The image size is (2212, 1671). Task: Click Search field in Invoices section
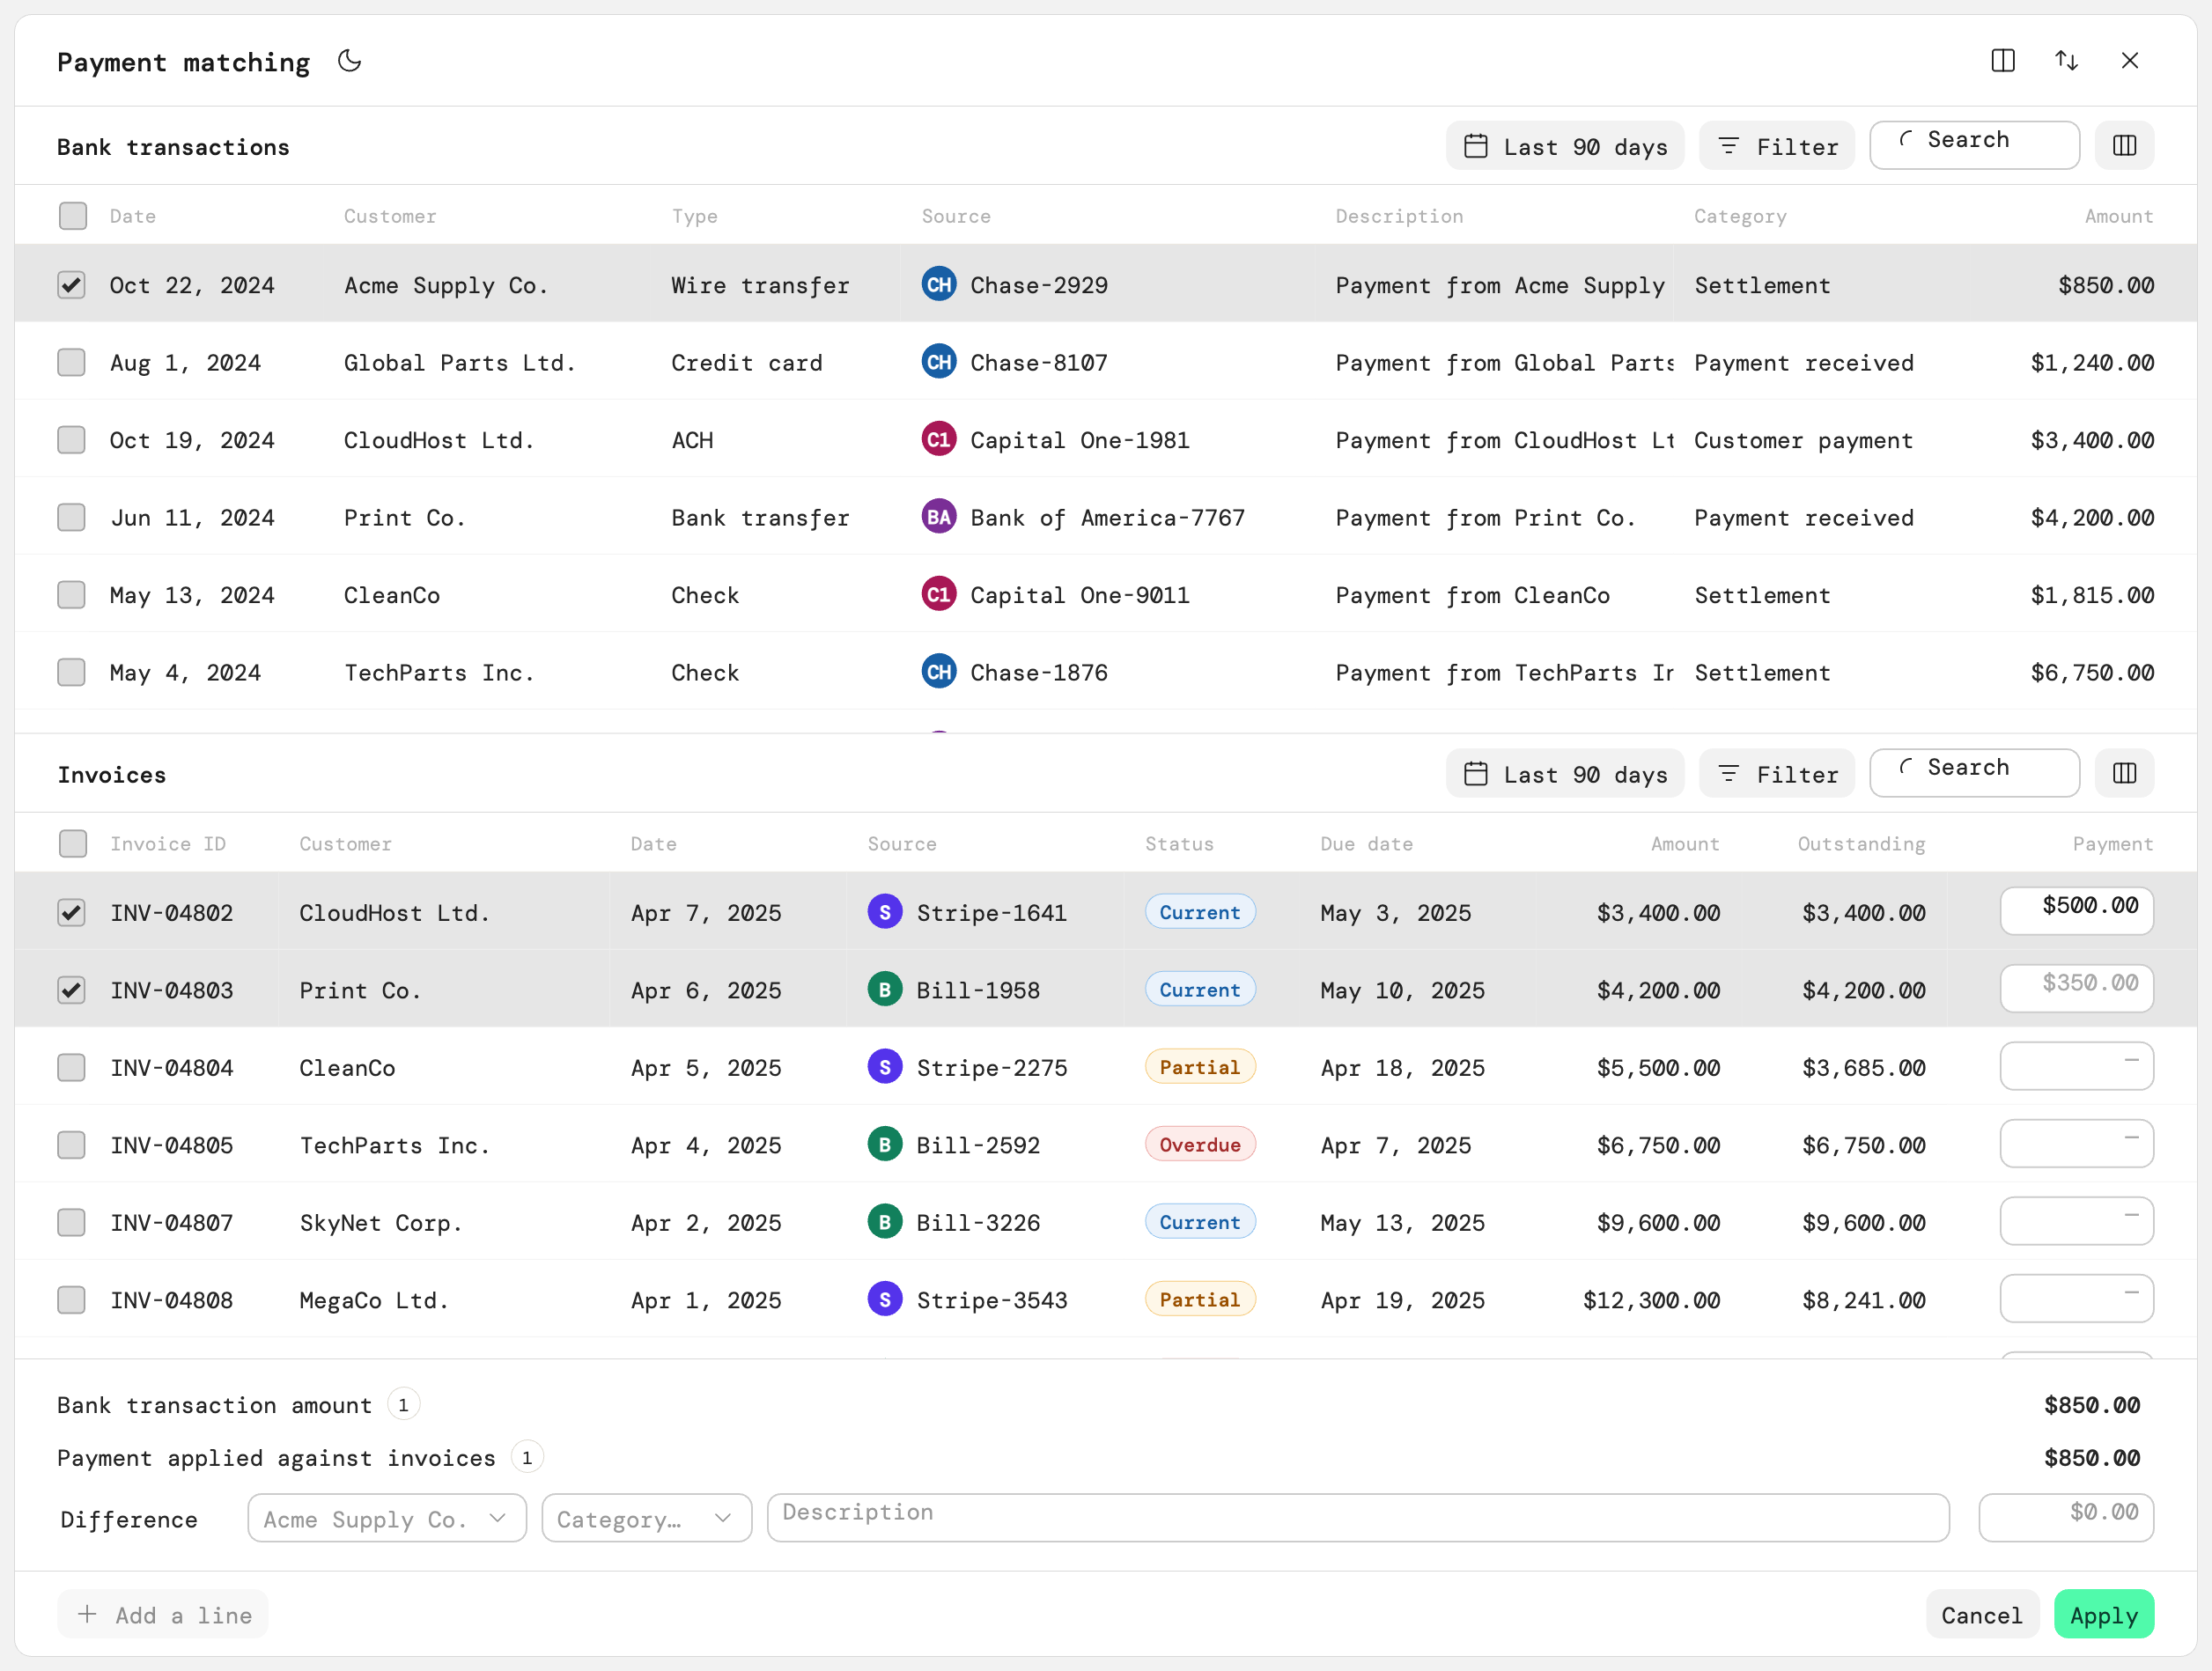[1975, 773]
